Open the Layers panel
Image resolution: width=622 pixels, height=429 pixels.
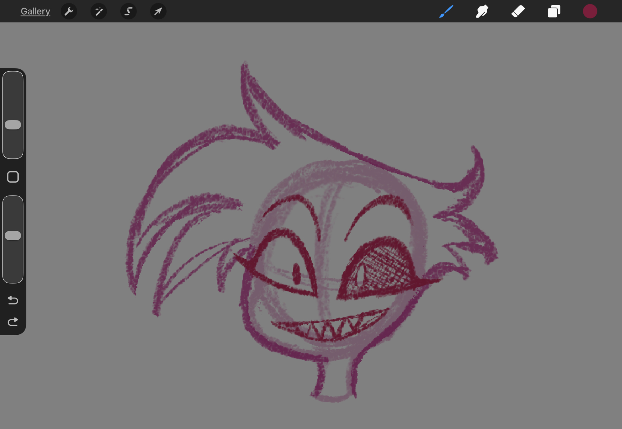(x=554, y=12)
